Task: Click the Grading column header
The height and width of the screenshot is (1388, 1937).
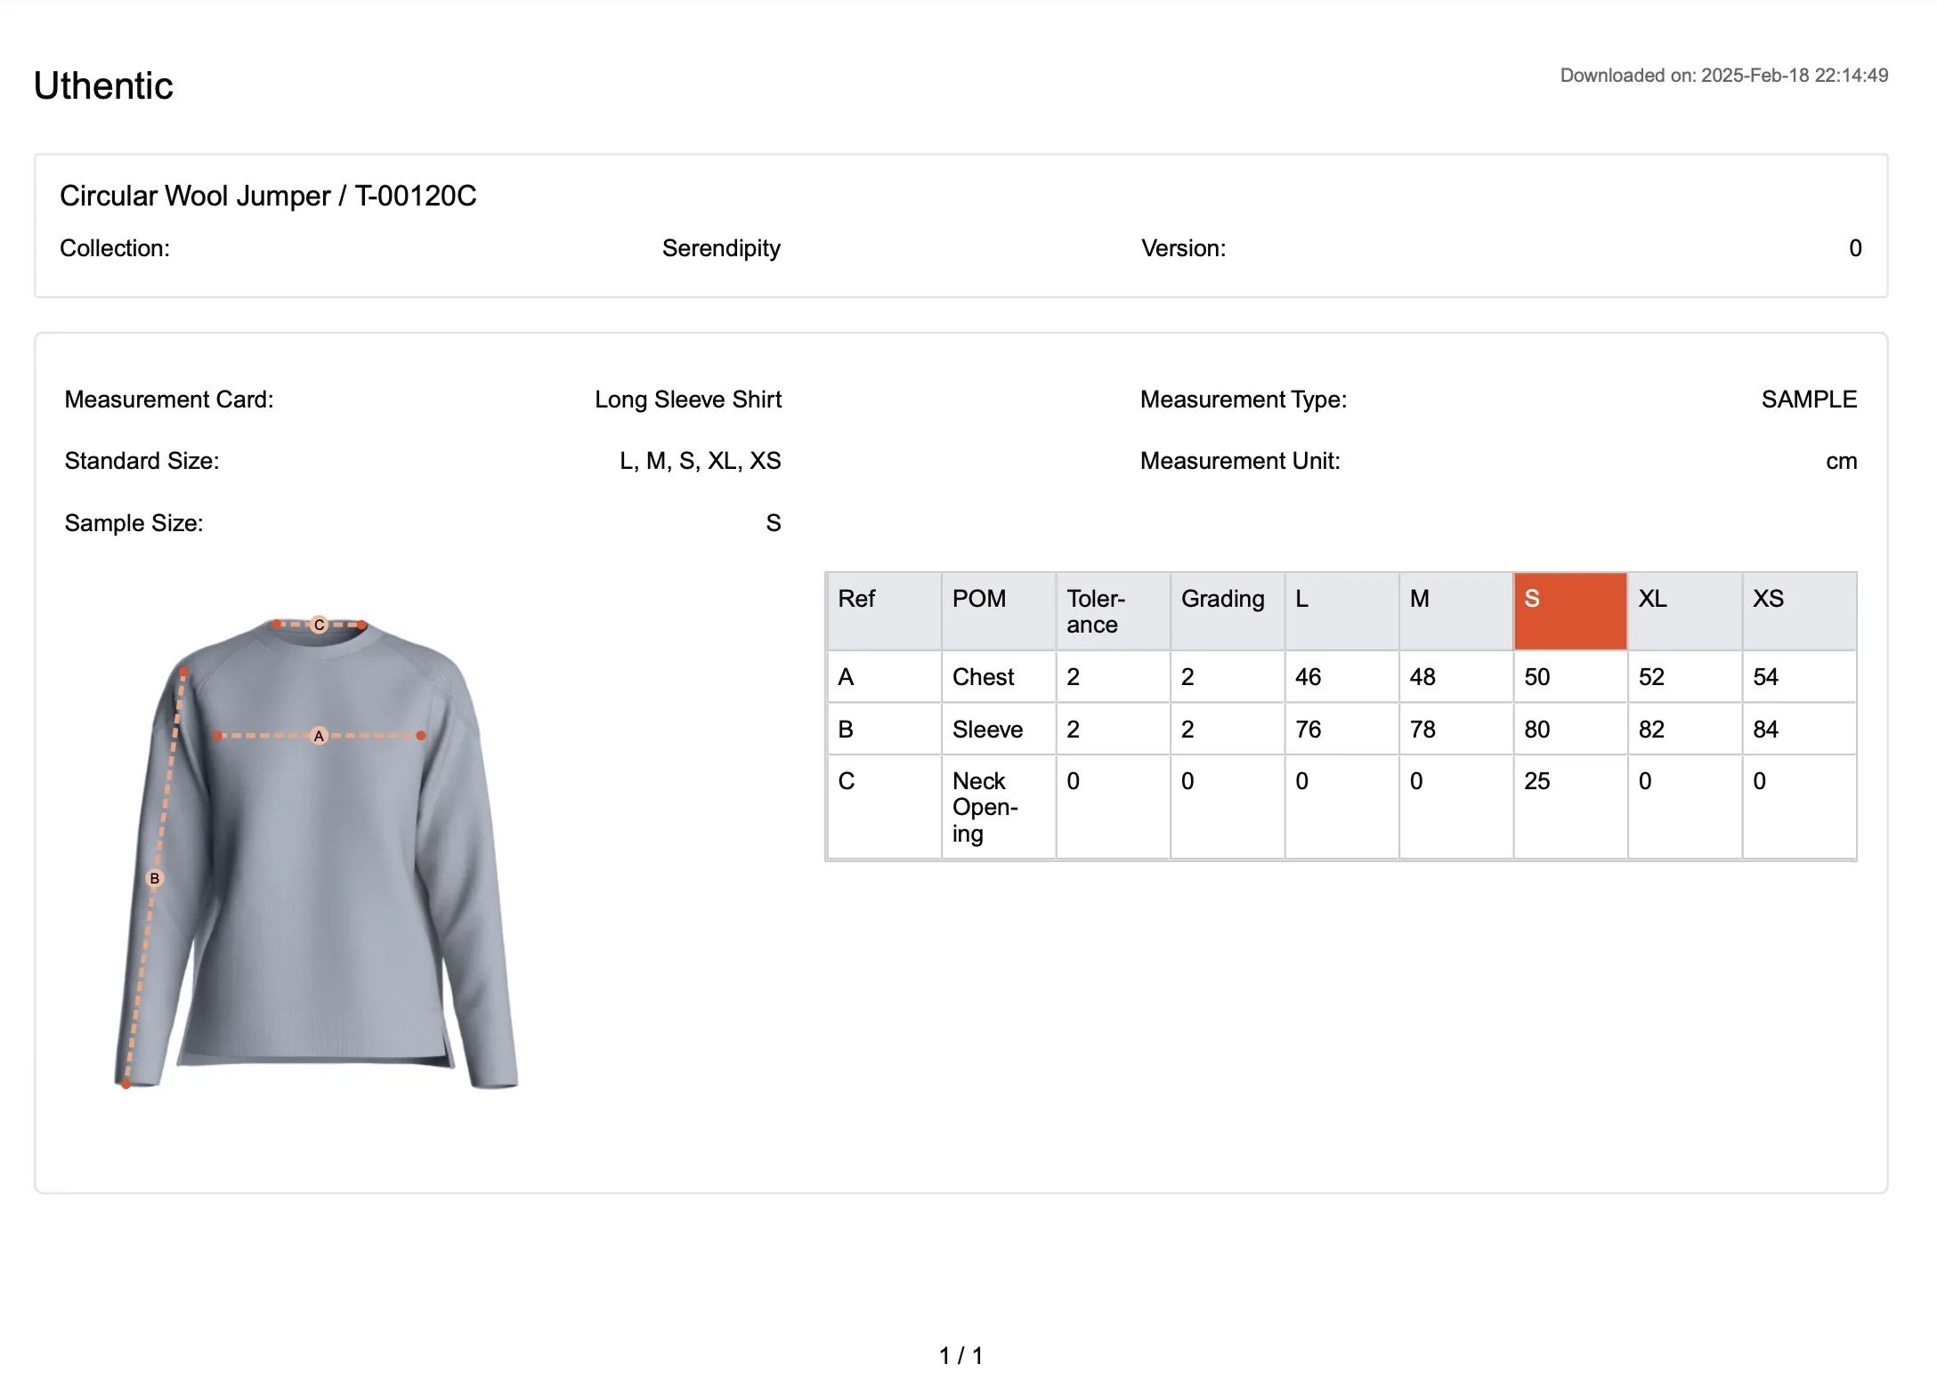Action: click(x=1228, y=611)
